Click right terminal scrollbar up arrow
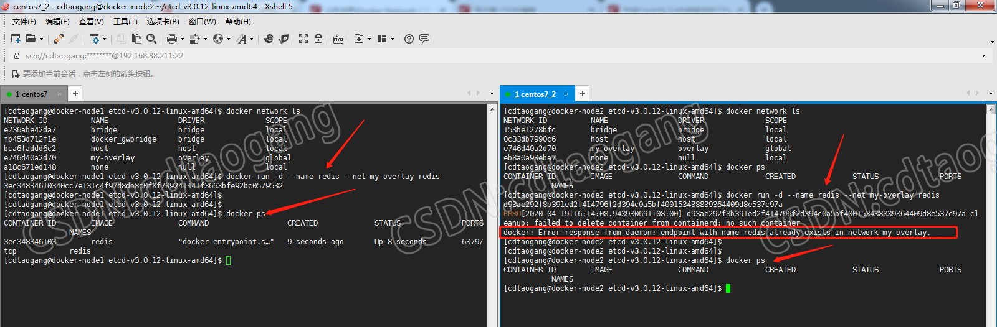 [991, 109]
